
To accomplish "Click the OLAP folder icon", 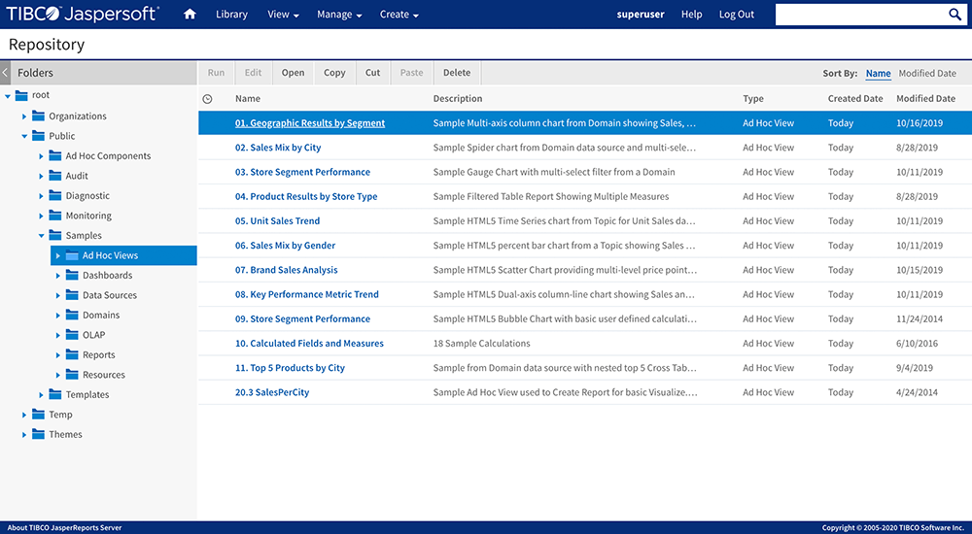I will tap(72, 334).
